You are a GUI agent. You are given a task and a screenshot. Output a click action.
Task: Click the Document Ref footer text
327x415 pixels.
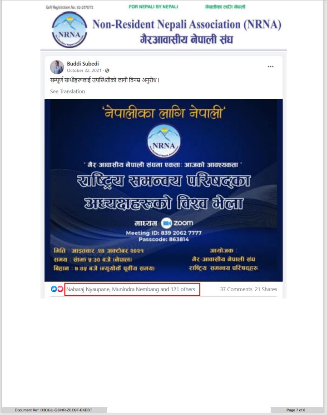53,410
